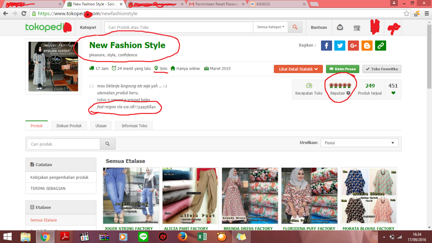This screenshot has width=432, height=243.
Task: Open the Windows Start menu
Action: click(7, 237)
